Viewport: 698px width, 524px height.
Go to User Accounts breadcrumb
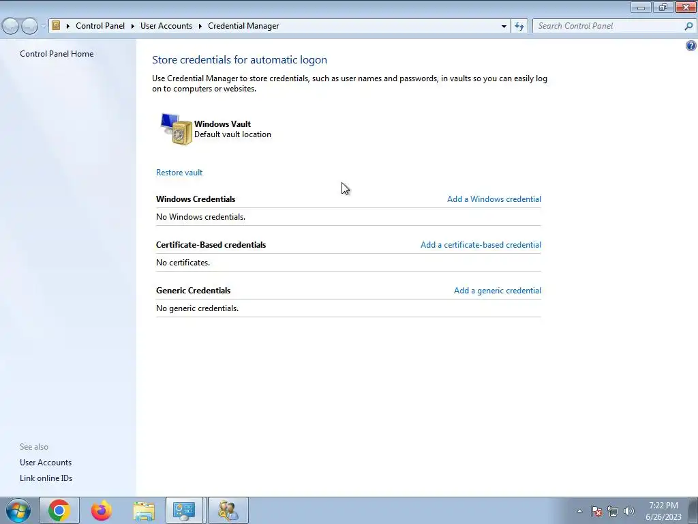point(166,26)
